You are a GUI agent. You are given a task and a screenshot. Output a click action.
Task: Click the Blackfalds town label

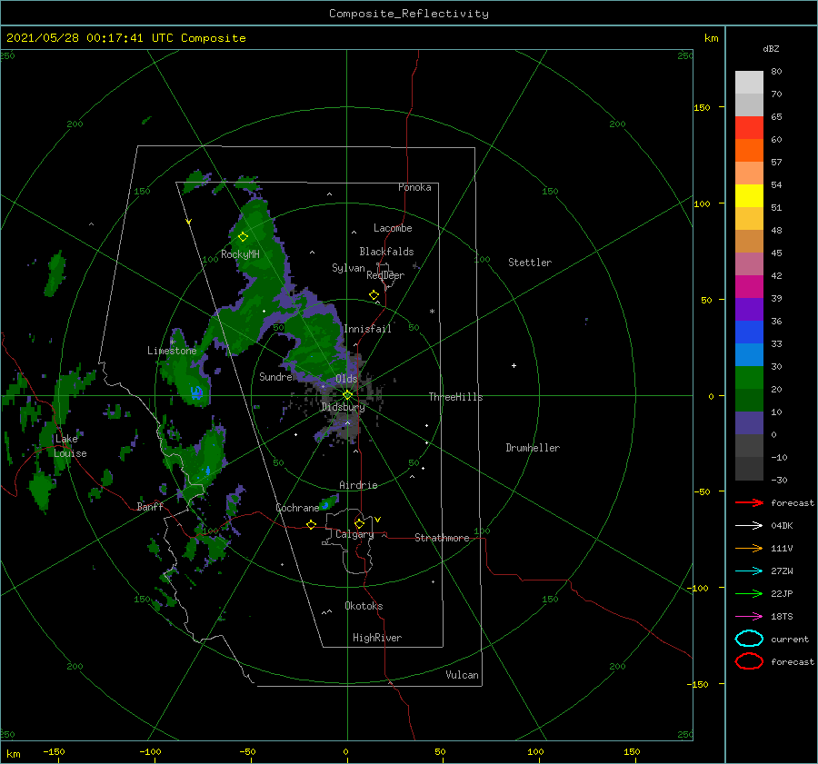pos(386,252)
